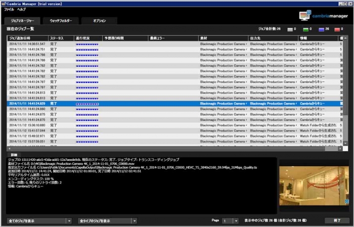The width and height of the screenshot is (354, 227).
Task: Open the ヘルプ menu
Action: tap(21, 10)
